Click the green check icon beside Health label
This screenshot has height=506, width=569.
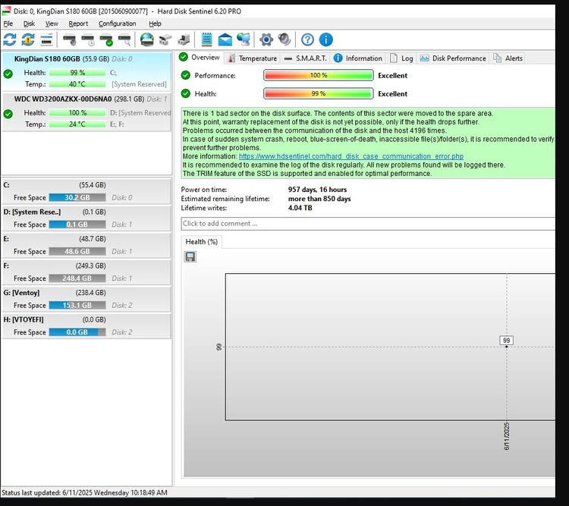coord(185,93)
